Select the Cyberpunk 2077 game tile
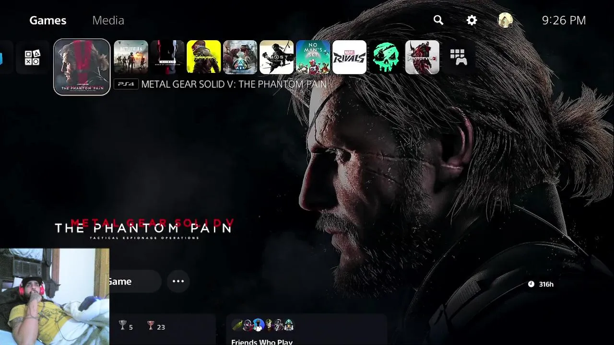 tap(204, 57)
